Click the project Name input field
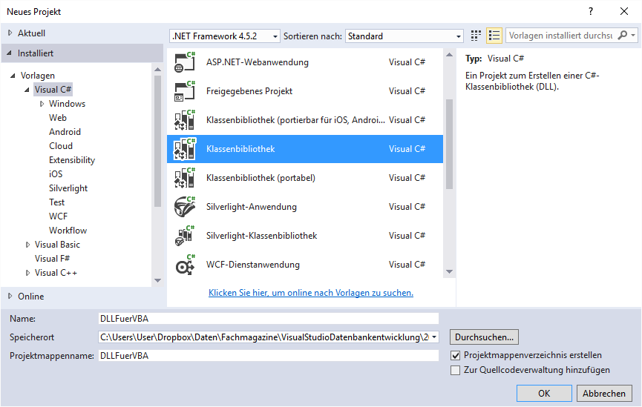 coord(267,318)
